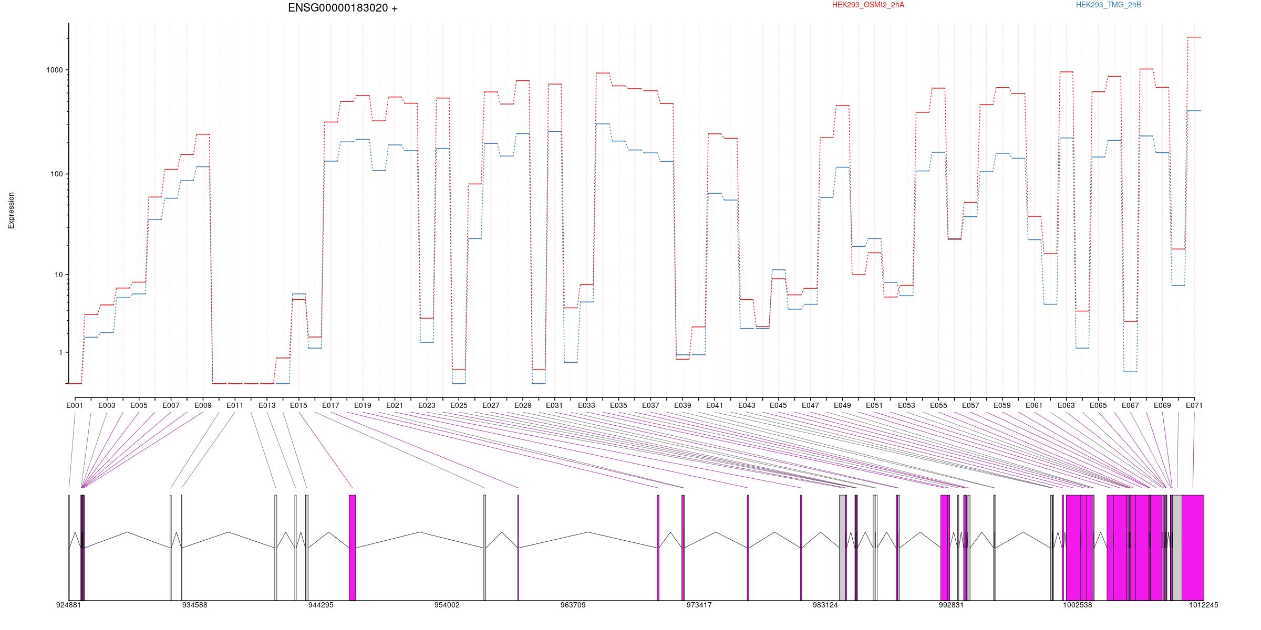Click the Expression y-axis label
The image size is (1261, 630).
tap(11, 211)
